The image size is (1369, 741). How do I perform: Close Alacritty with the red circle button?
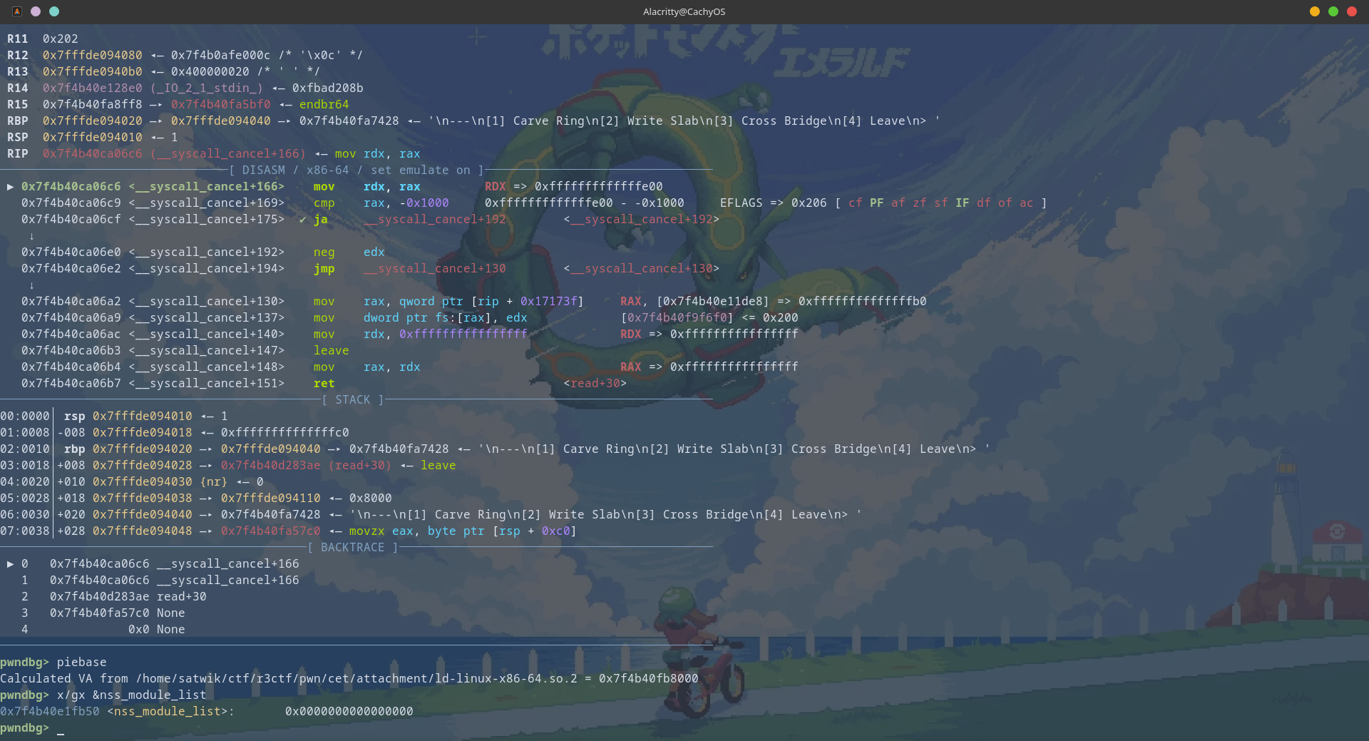pyautogui.click(x=1352, y=11)
